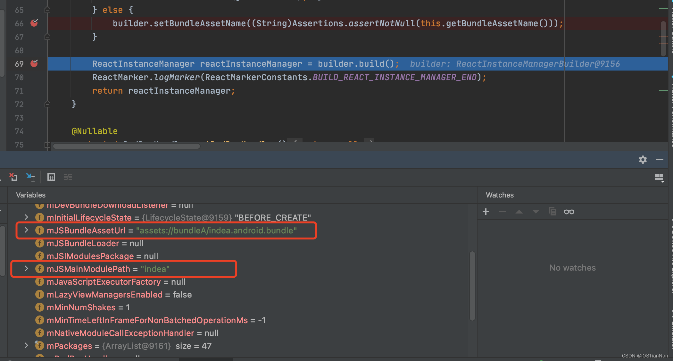Click field icon beside mMinNumShakes
This screenshot has width=673, height=361.
click(39, 307)
